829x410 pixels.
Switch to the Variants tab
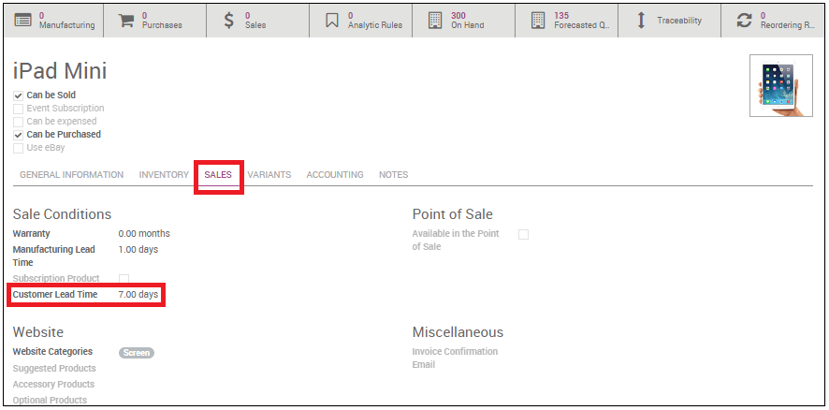click(x=269, y=175)
